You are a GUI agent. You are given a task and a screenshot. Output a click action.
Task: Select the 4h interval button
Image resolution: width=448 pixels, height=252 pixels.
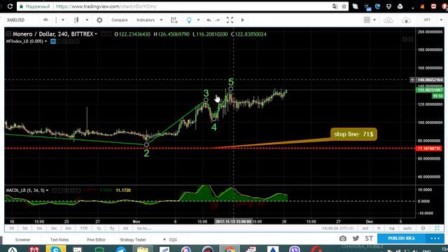click(x=45, y=20)
